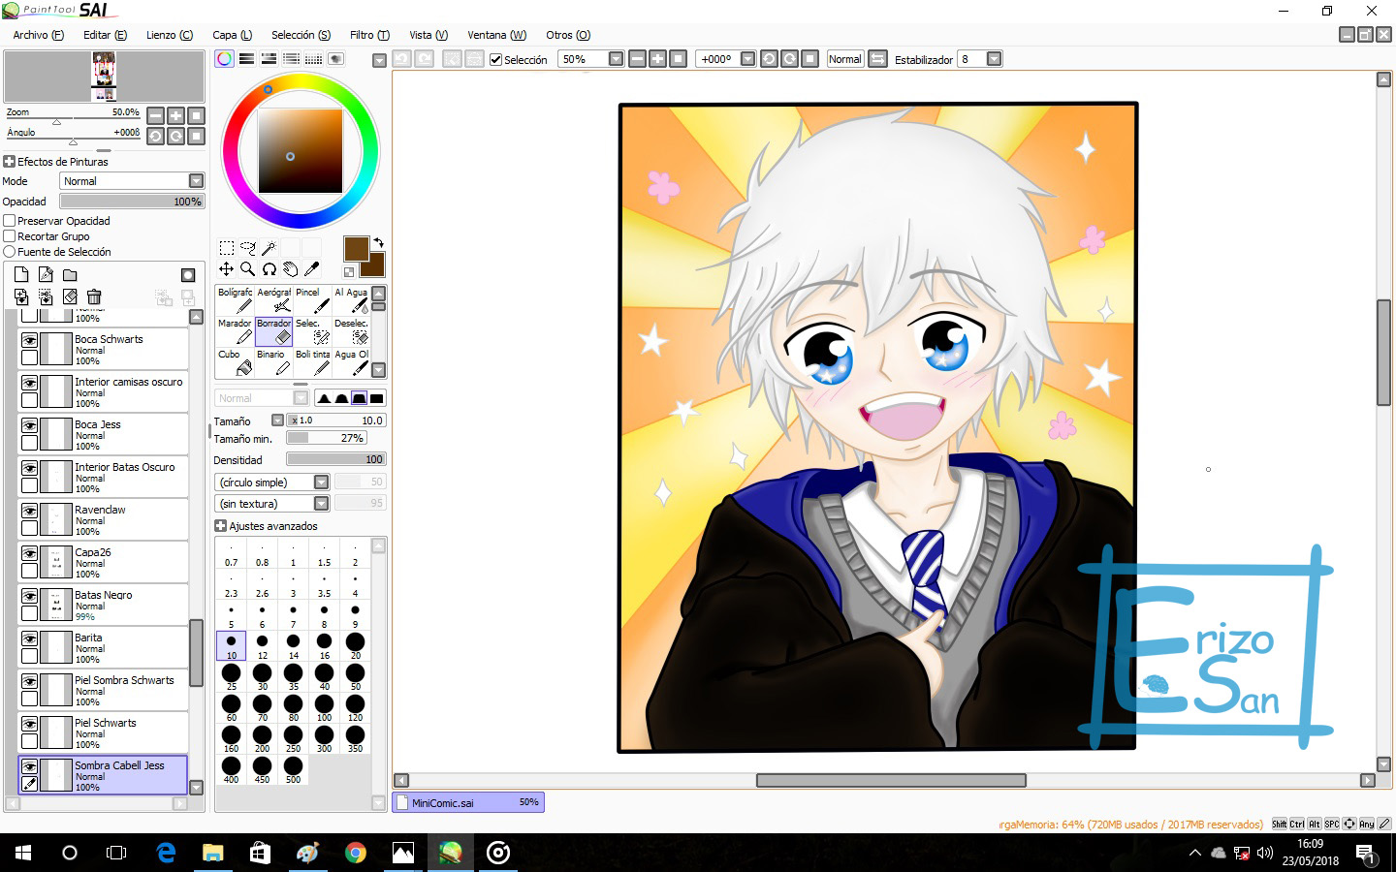Choose the Al Agua watercolor brush
Screen dimensions: 1396x872
coord(351,300)
